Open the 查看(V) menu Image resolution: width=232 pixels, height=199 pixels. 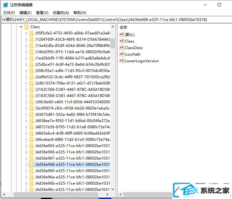(42, 13)
